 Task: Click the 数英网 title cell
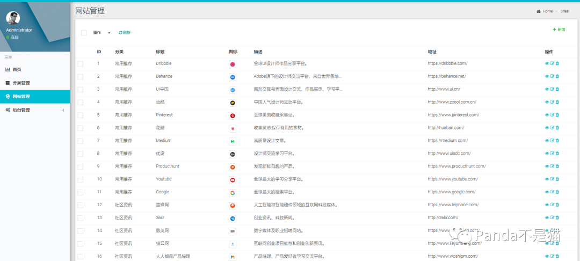pos(162,230)
